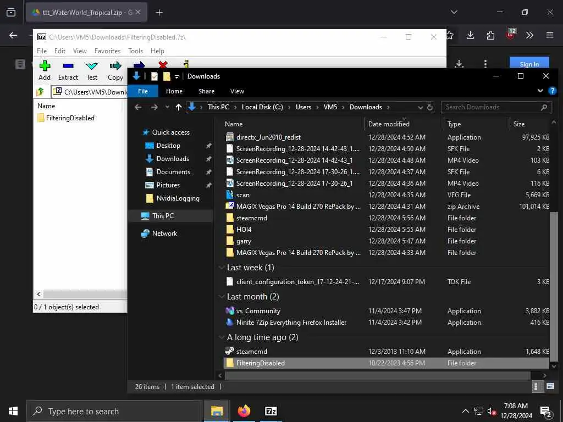The image size is (563, 422).
Task: Switch to Explorer View ribbon tab
Action: [237, 91]
